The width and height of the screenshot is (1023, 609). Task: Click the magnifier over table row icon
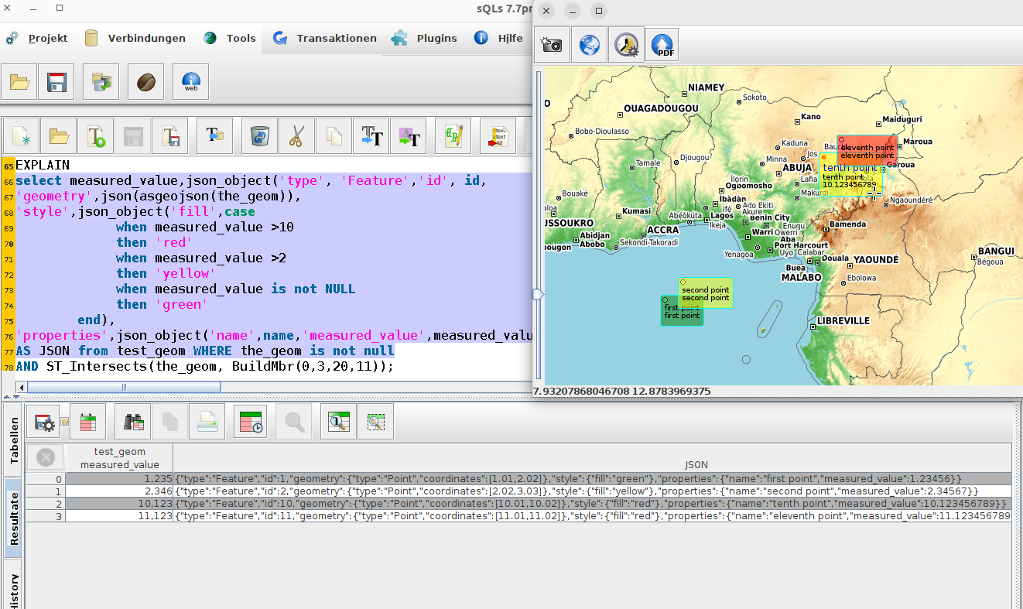pos(339,422)
